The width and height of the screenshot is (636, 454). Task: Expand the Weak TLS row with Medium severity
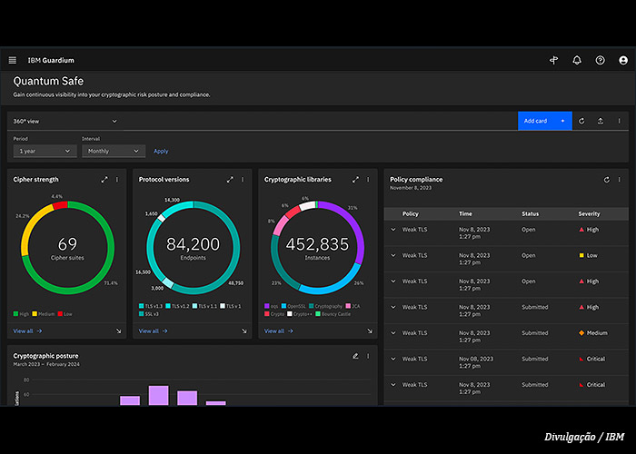pos(393,333)
